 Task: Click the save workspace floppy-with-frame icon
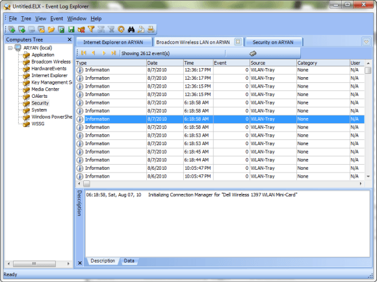click(61, 29)
